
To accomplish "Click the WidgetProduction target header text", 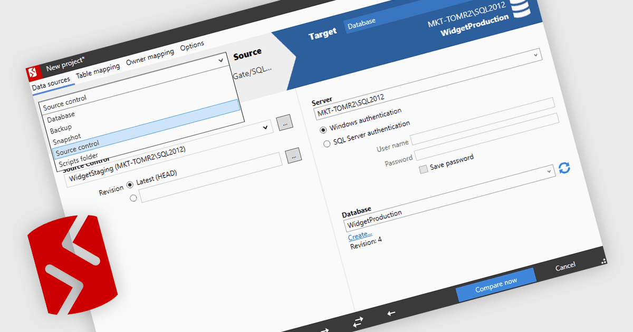I will [x=475, y=26].
